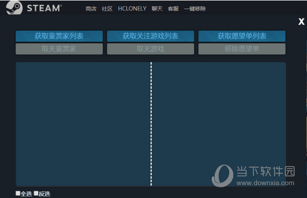
Task: Click the Steam logo icon
Action: (x=14, y=8)
